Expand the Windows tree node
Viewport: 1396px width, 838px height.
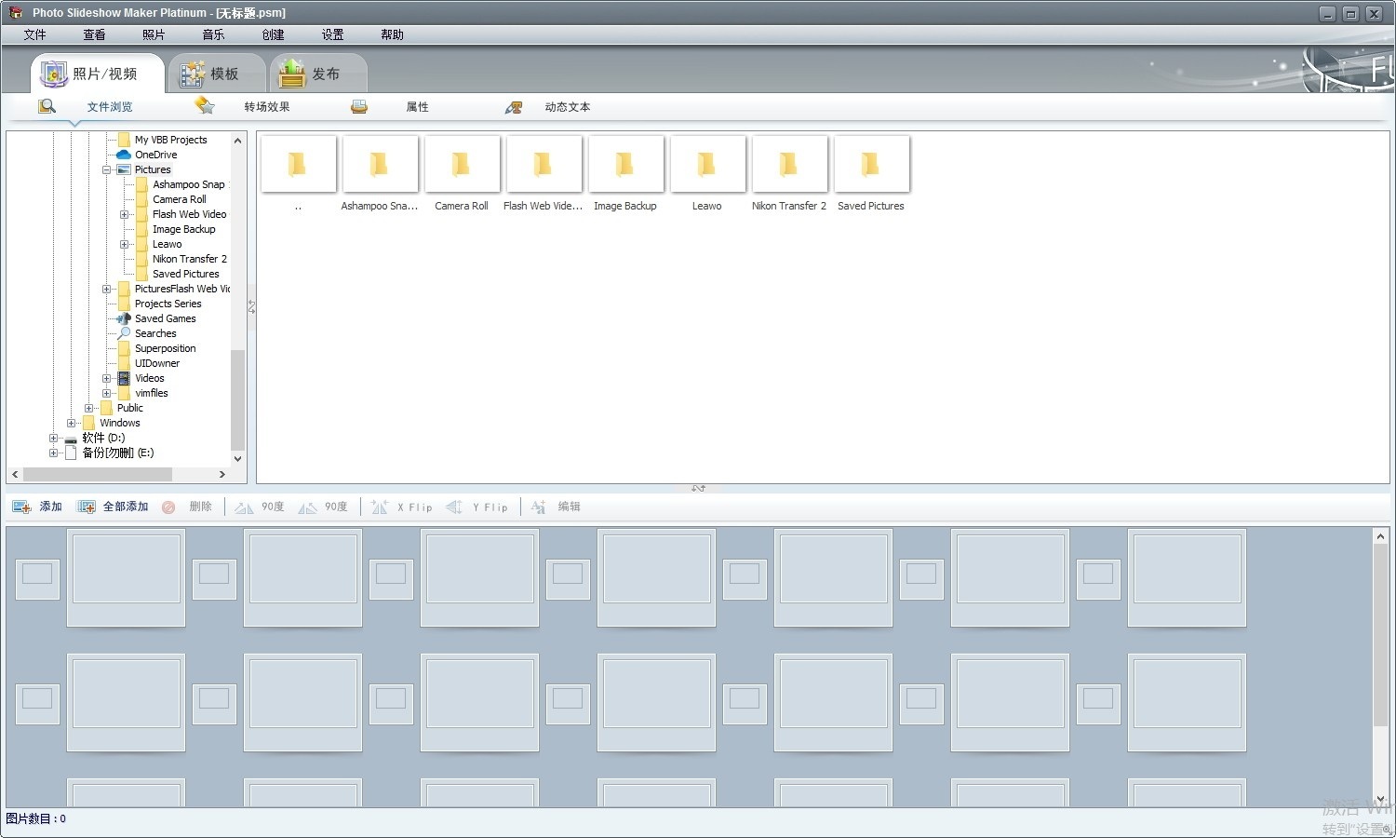tap(71, 423)
